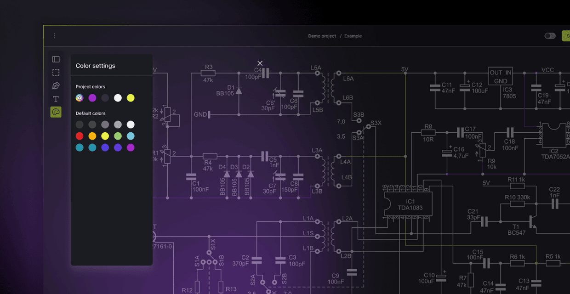Click the green save button top right

568,35
